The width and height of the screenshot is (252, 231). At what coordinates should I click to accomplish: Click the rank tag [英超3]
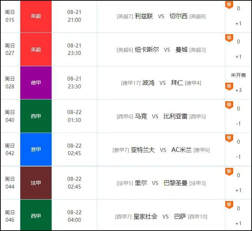click(198, 50)
